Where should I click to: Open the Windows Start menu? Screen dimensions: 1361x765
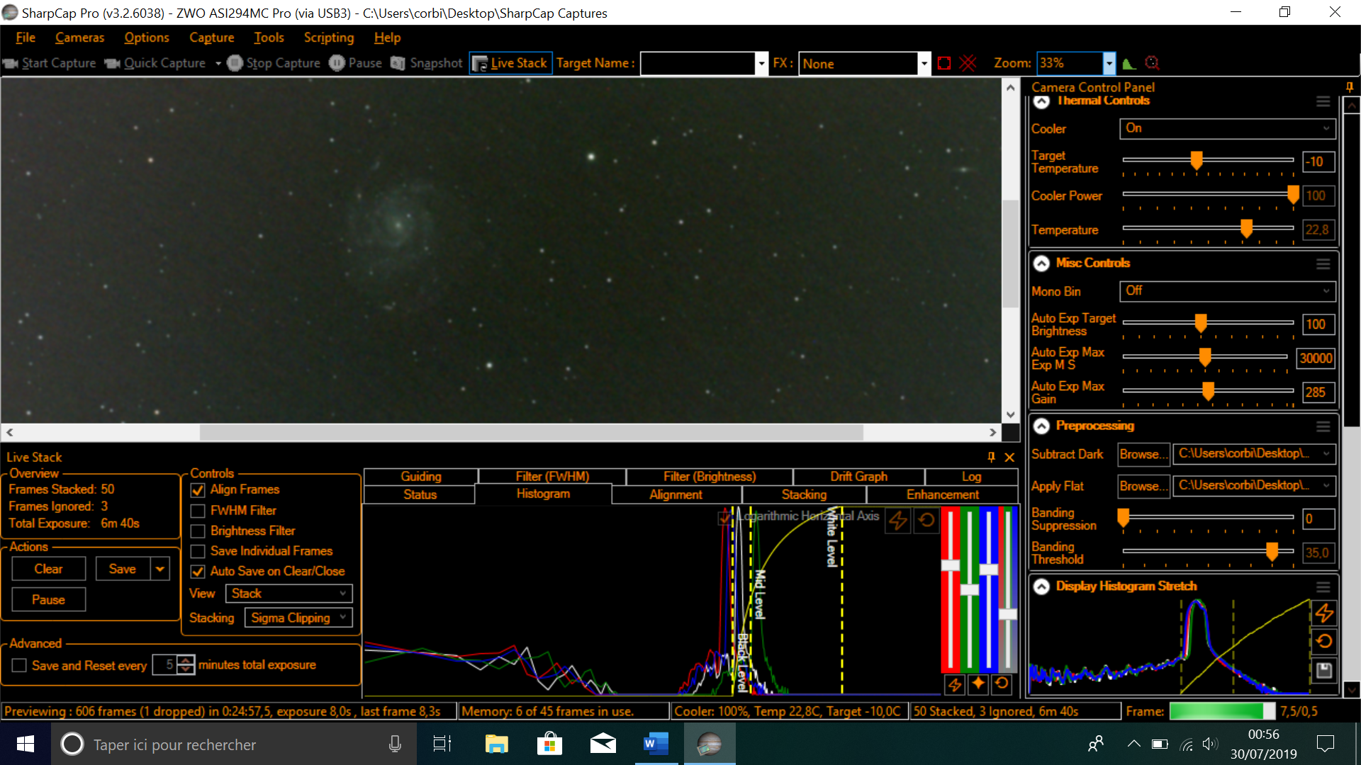[x=26, y=744]
